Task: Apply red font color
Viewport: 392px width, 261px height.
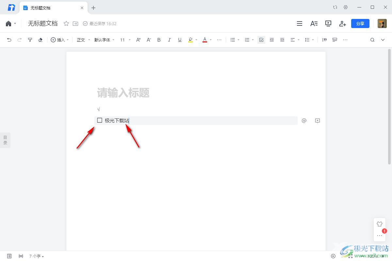Action: tap(205, 40)
